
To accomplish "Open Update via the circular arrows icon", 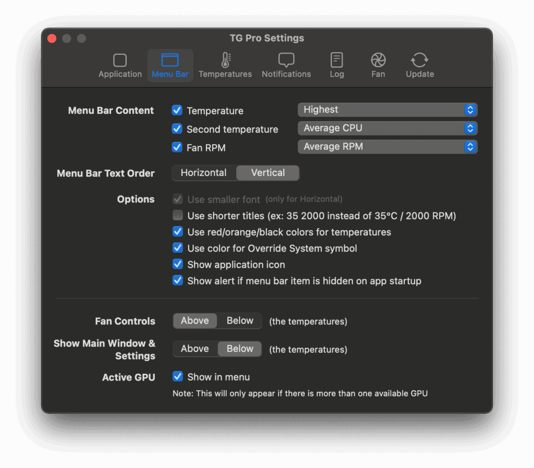I will [420, 60].
